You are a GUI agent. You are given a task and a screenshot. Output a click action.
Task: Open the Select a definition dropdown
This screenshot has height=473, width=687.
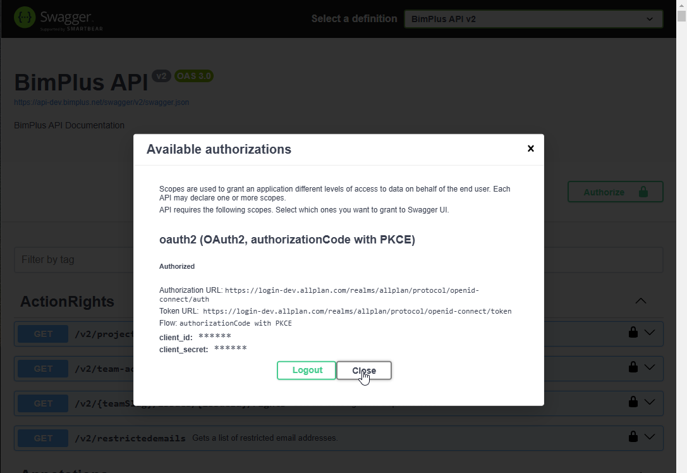(x=533, y=19)
